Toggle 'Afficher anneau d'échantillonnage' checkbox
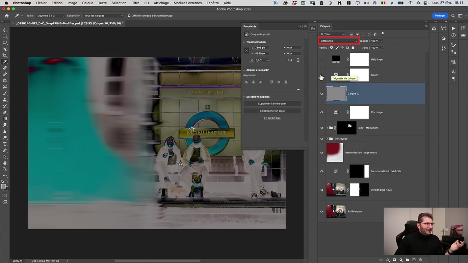This screenshot has height=263, width=468. (129, 15)
